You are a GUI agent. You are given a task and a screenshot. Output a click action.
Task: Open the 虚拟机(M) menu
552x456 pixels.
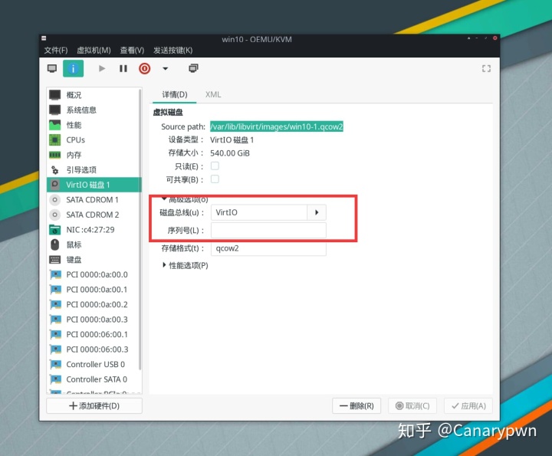click(x=94, y=51)
